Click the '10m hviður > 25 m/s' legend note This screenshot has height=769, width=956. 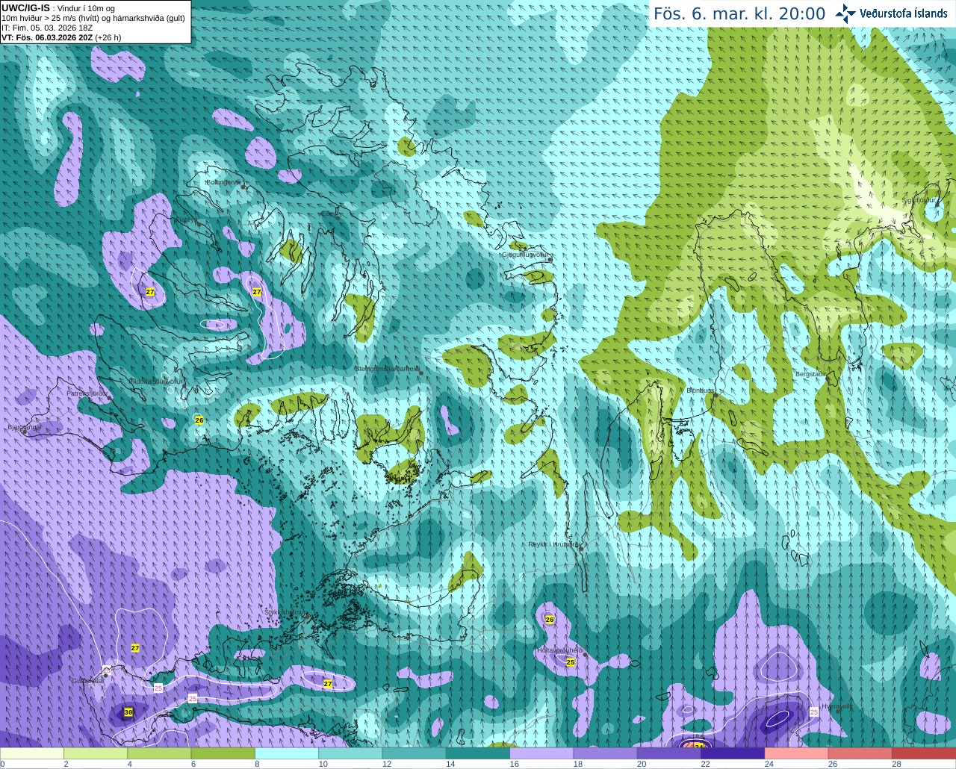point(93,18)
